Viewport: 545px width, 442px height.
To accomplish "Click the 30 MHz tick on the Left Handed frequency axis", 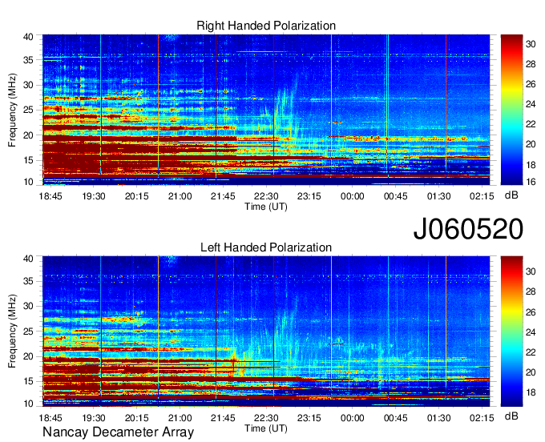I will 29,306.
